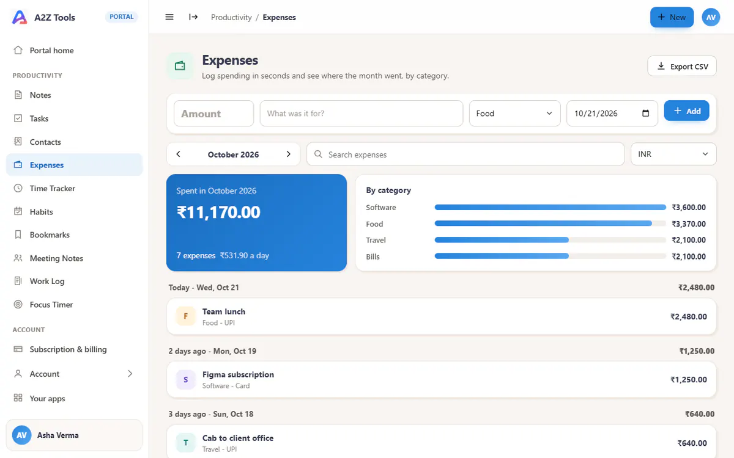
Task: Click the New button
Action: click(672, 17)
